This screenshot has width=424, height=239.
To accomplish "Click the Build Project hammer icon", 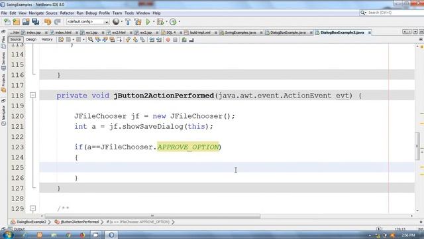I will [x=128, y=22].
